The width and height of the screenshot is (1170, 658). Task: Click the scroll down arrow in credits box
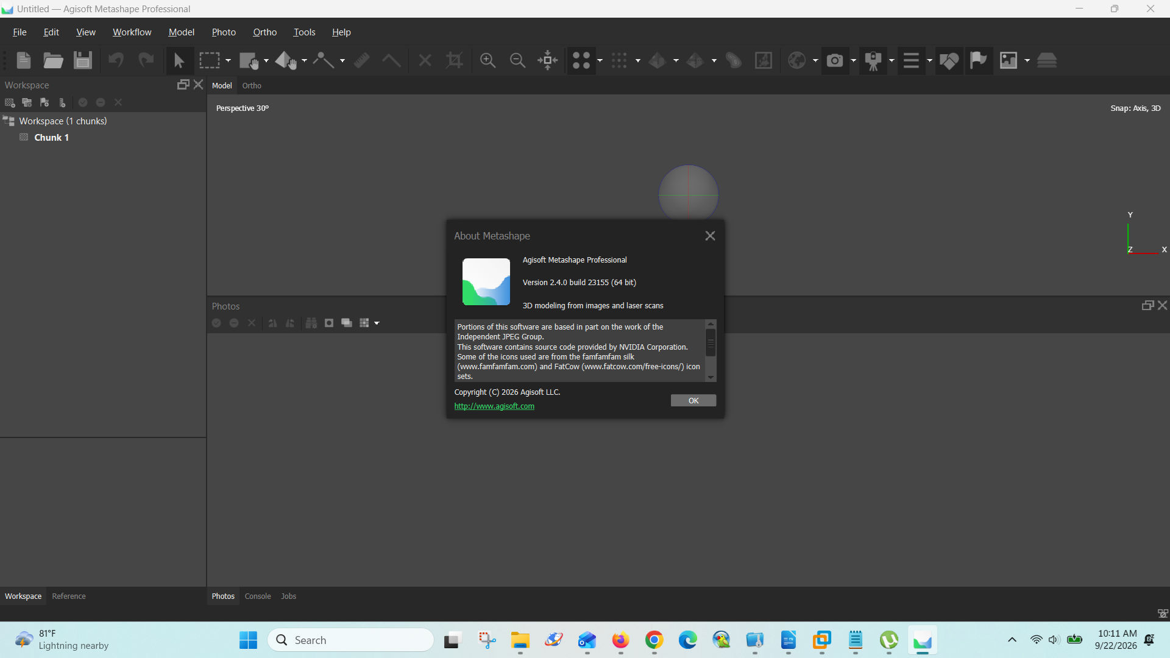pos(711,378)
